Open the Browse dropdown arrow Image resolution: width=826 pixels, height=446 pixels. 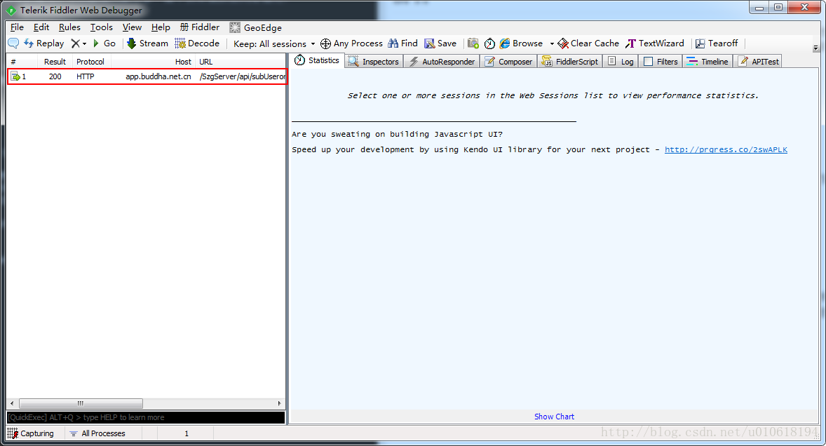[x=552, y=43]
